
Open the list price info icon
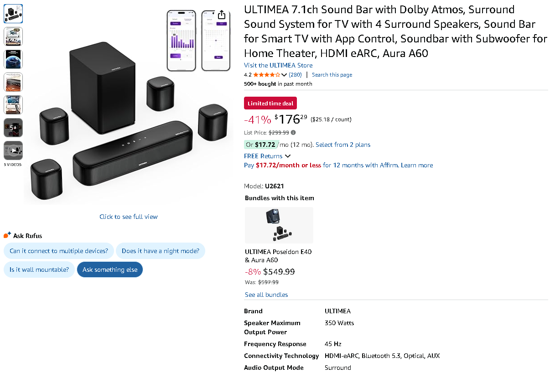click(x=293, y=133)
